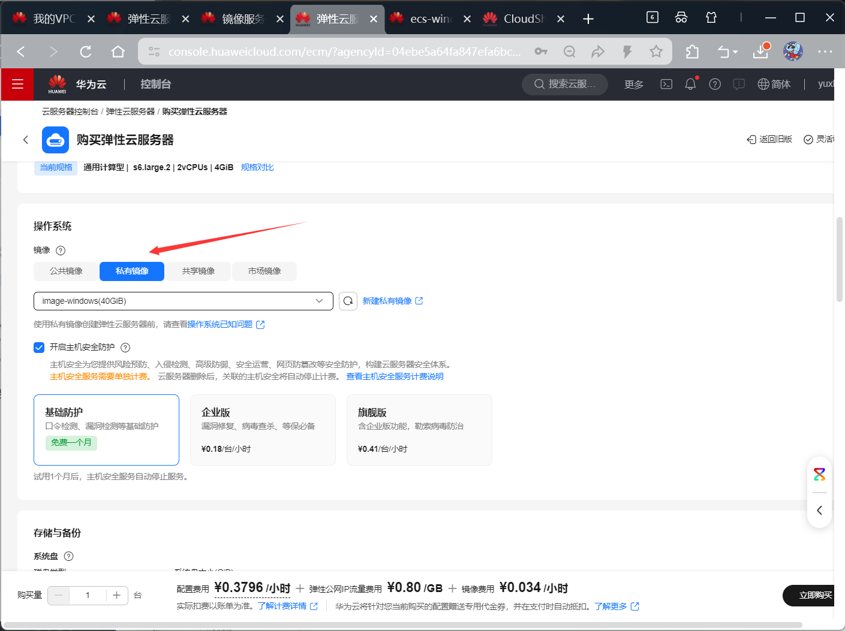This screenshot has height=631, width=845.
Task: Select the 基础防护 protection card
Action: pos(106,430)
